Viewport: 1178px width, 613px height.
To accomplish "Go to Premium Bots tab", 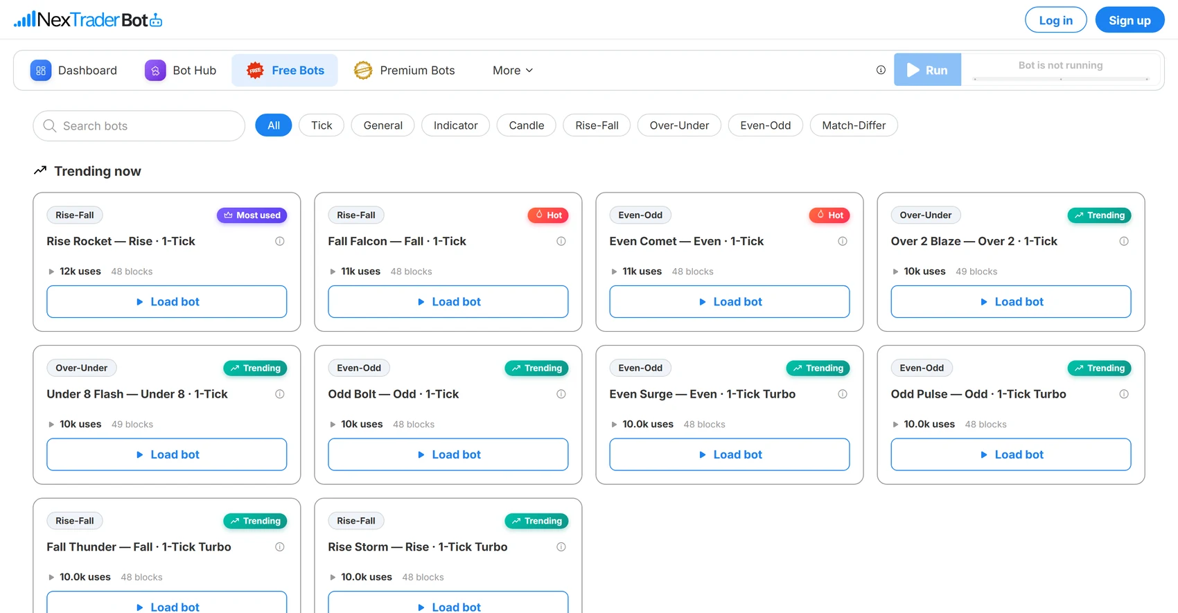I will click(405, 70).
